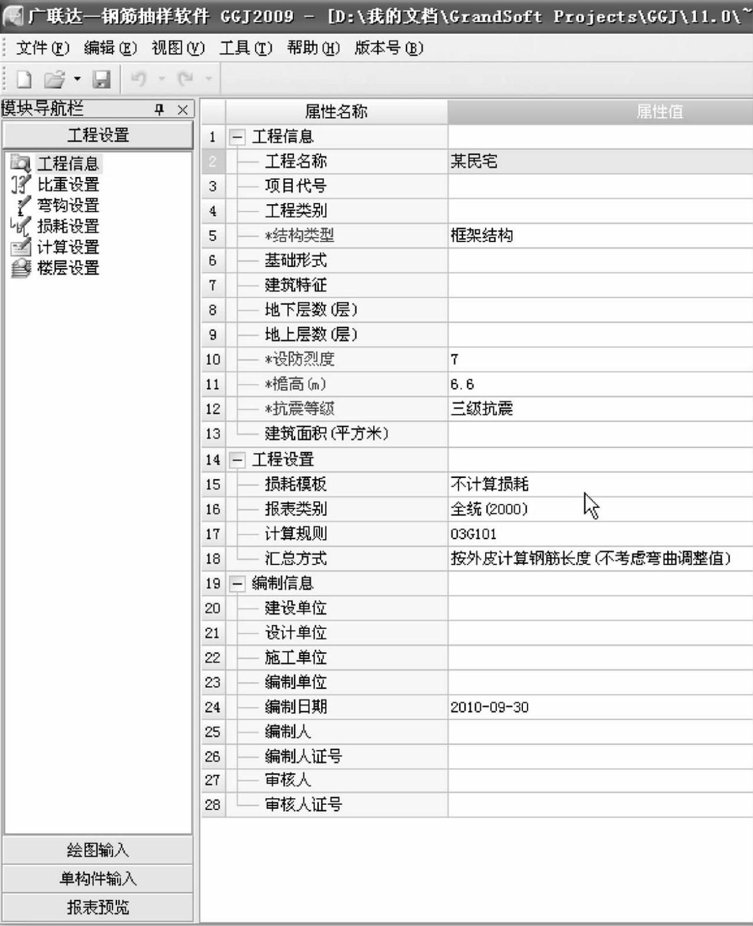The height and width of the screenshot is (926, 753).
Task: Click the 建筑面积(平方米) property name
Action: point(327,434)
